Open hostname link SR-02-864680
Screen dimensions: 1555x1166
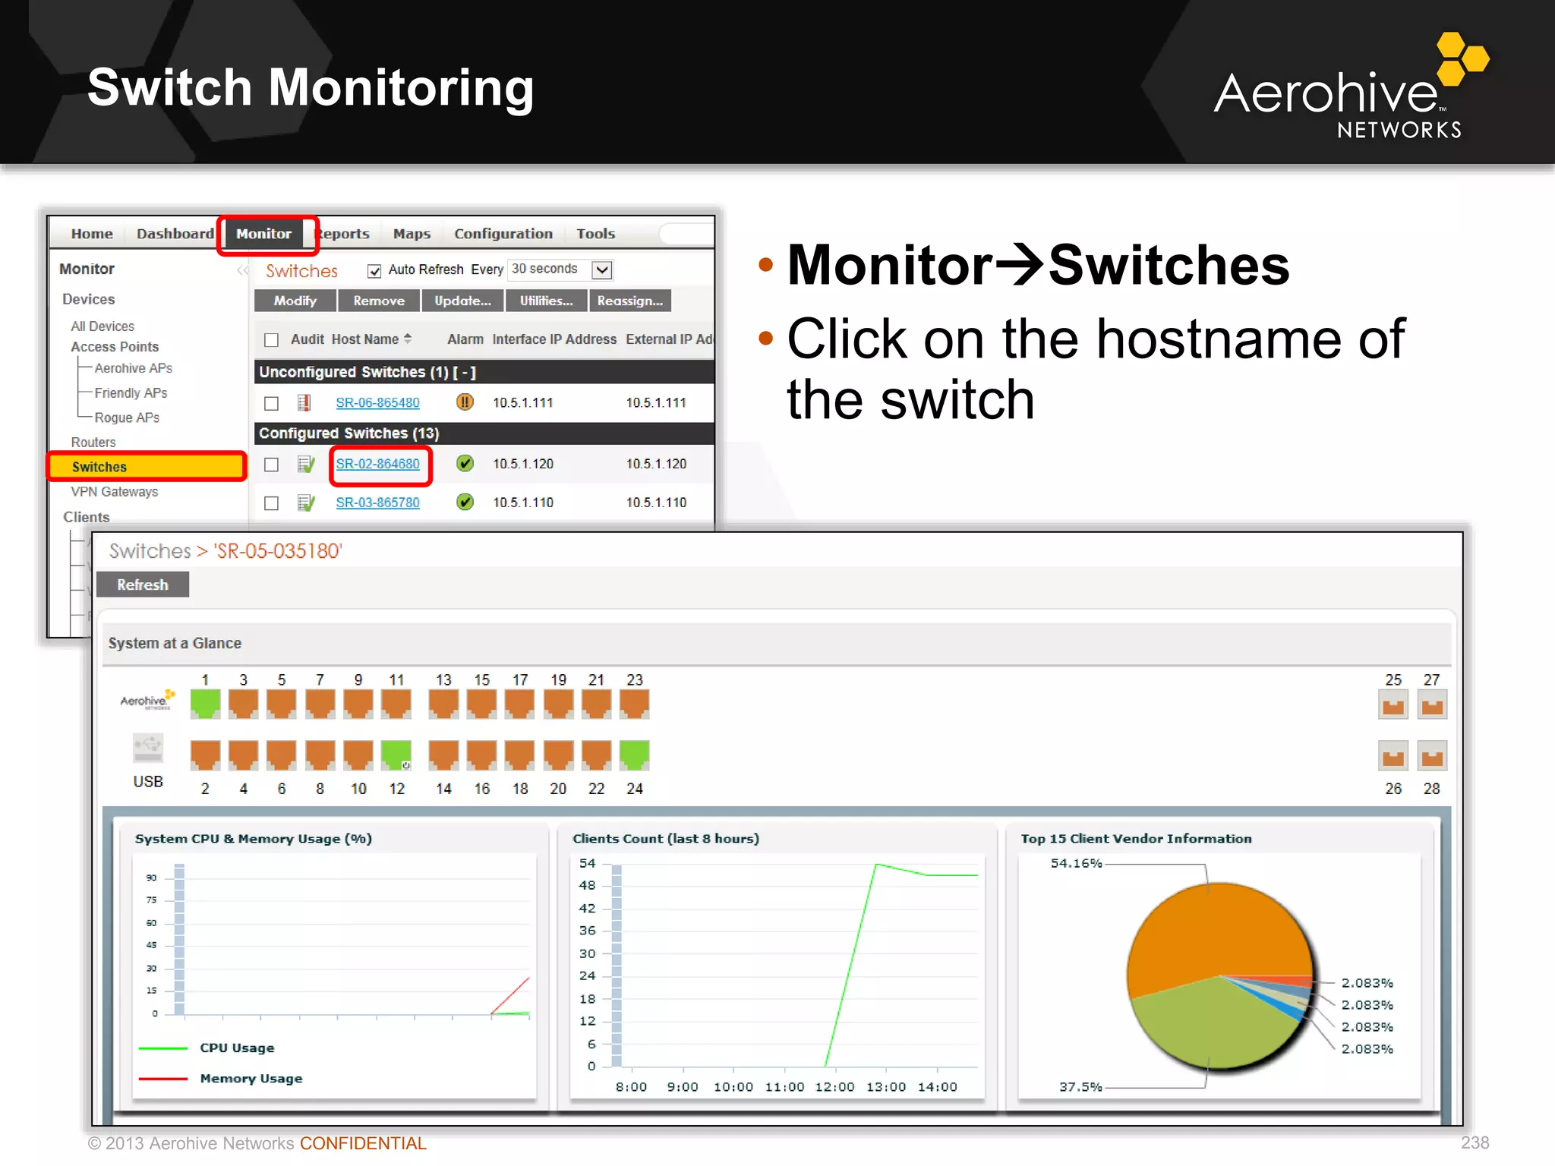377,464
